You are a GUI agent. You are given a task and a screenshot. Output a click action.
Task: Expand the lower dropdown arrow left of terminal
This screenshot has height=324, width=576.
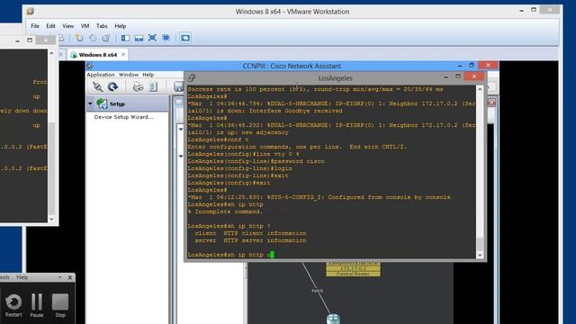click(x=180, y=156)
